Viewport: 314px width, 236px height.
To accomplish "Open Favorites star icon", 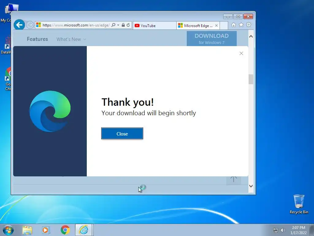I will pos(241,25).
